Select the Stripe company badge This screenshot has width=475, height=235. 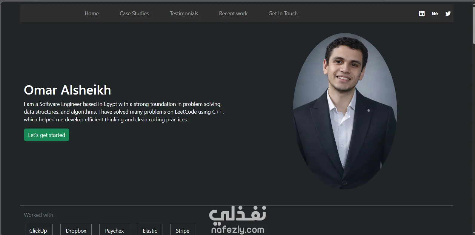click(182, 231)
